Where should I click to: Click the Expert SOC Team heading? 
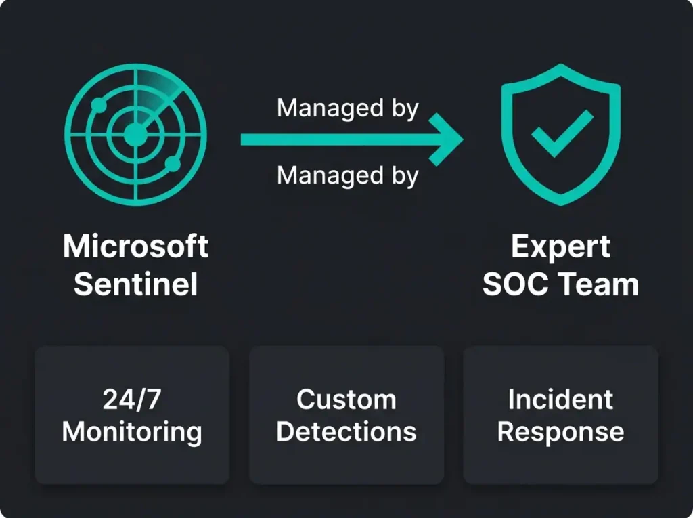coord(561,265)
